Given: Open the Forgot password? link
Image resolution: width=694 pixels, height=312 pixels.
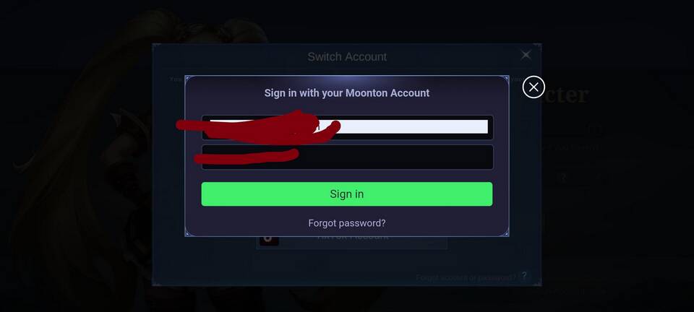Looking at the screenshot, I should [347, 223].
